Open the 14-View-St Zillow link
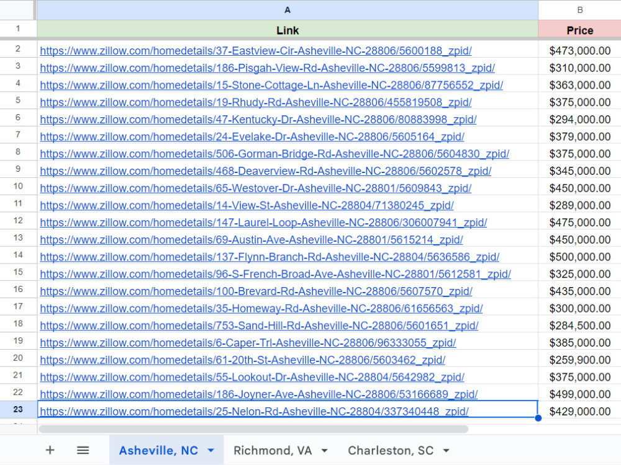This screenshot has height=465, width=621. [247, 206]
